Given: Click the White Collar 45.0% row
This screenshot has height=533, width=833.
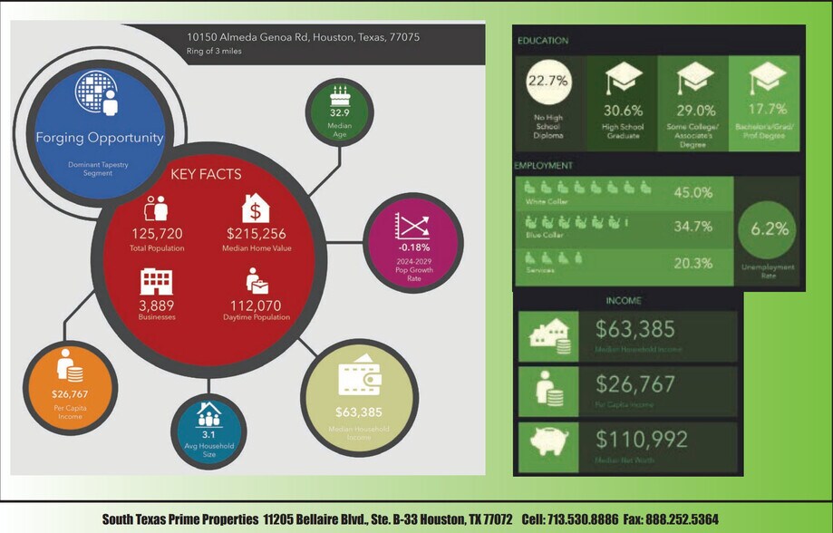Looking at the screenshot, I should (x=623, y=192).
